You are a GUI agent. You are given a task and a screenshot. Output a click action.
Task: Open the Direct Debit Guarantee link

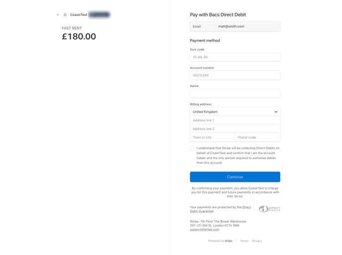(220, 209)
